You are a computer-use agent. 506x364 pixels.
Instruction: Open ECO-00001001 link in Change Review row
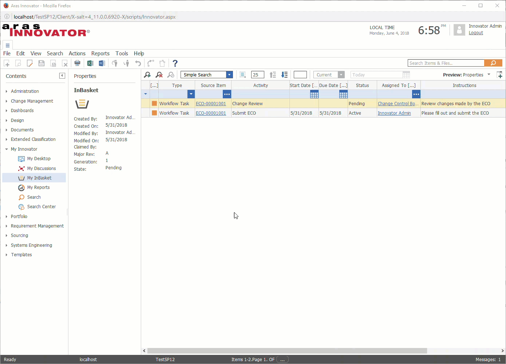tap(211, 104)
